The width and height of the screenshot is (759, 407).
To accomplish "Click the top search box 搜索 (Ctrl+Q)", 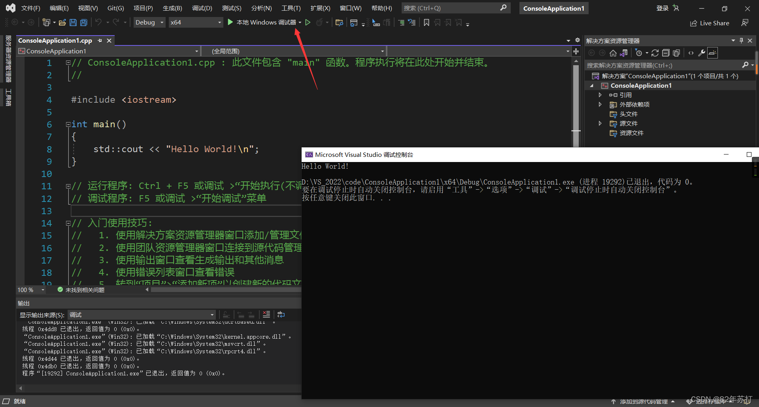I will (456, 8).
